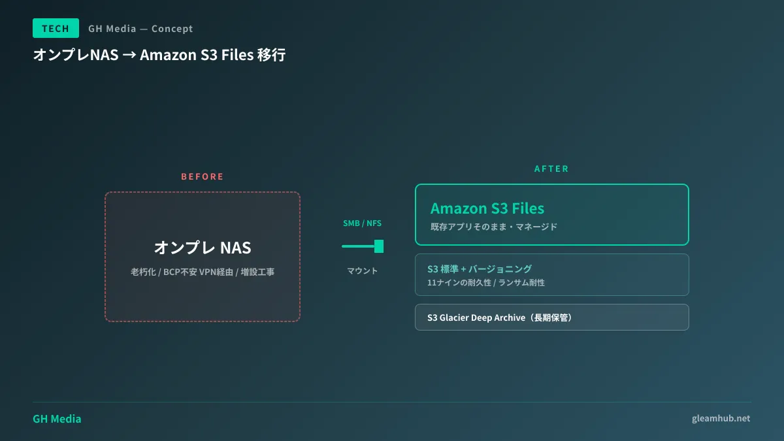This screenshot has height=441, width=784.
Task: Enable the 既存アプリそのまま・マネージド option
Action: pos(493,227)
